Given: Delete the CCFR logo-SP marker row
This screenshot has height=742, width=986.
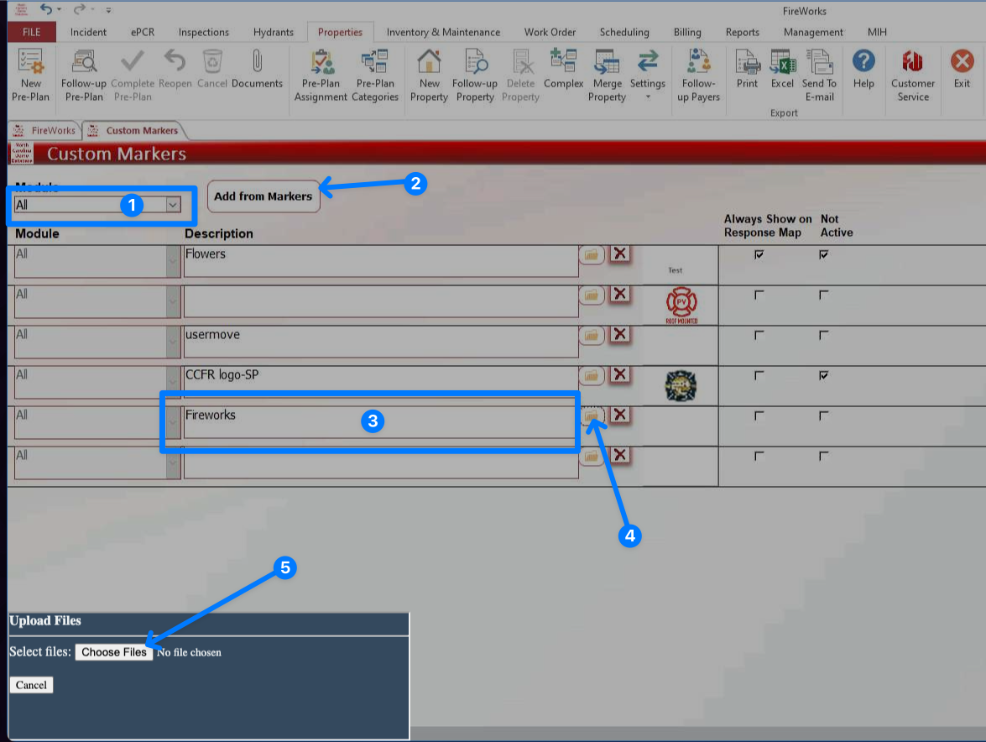Looking at the screenshot, I should (620, 374).
